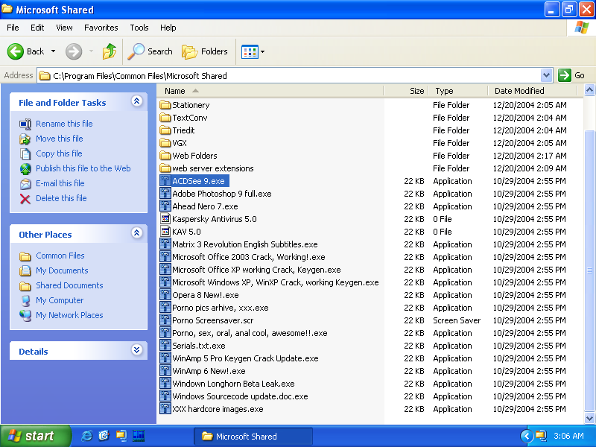Toggle the Folders tree pane
The width and height of the screenshot is (596, 447).
click(205, 51)
